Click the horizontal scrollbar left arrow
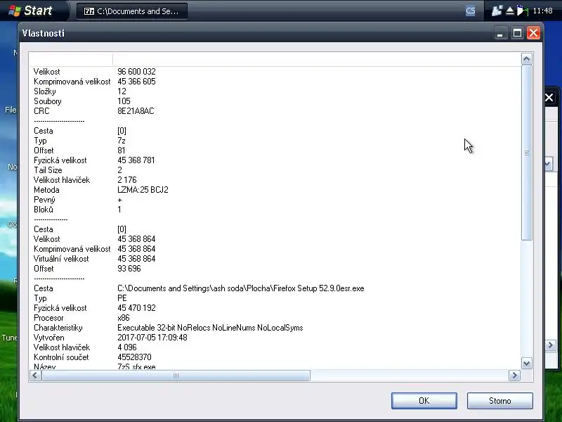 (x=35, y=376)
